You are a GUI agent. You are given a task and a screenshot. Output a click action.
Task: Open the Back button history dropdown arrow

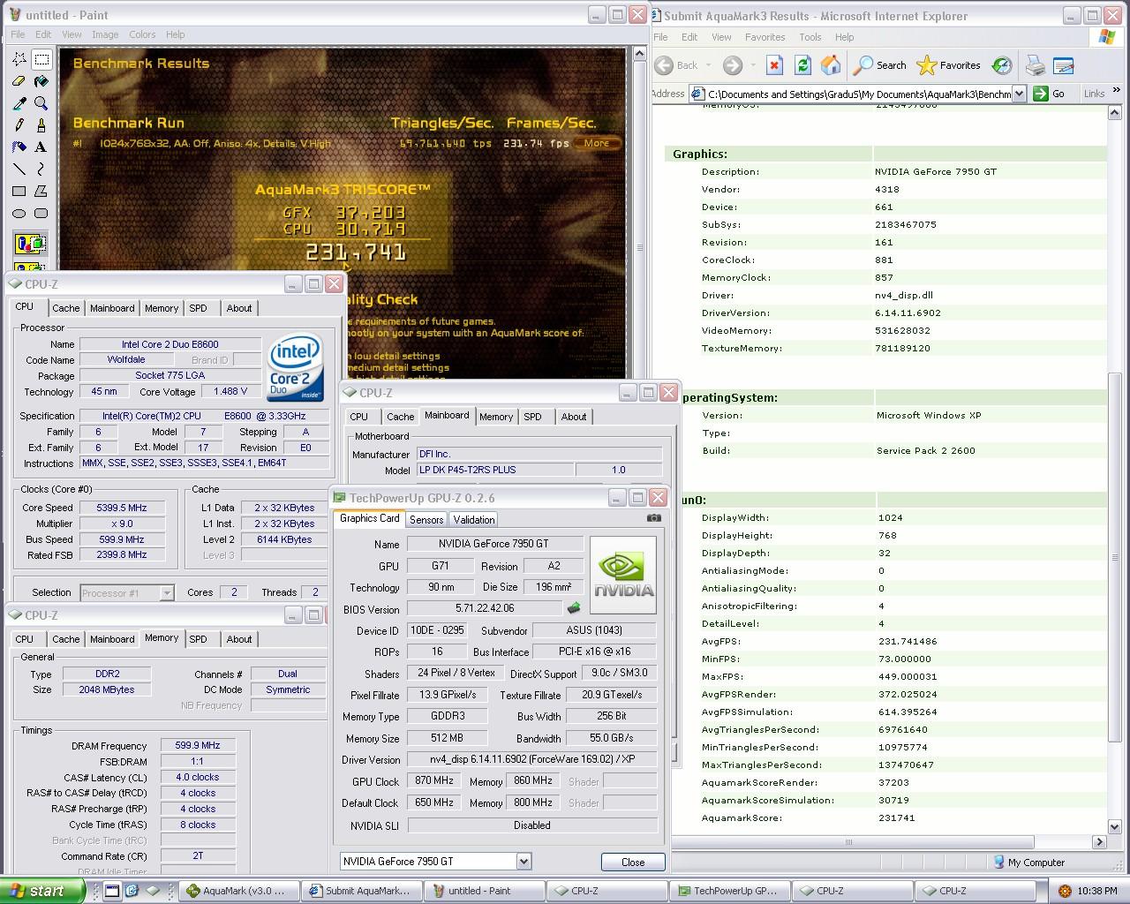[707, 65]
